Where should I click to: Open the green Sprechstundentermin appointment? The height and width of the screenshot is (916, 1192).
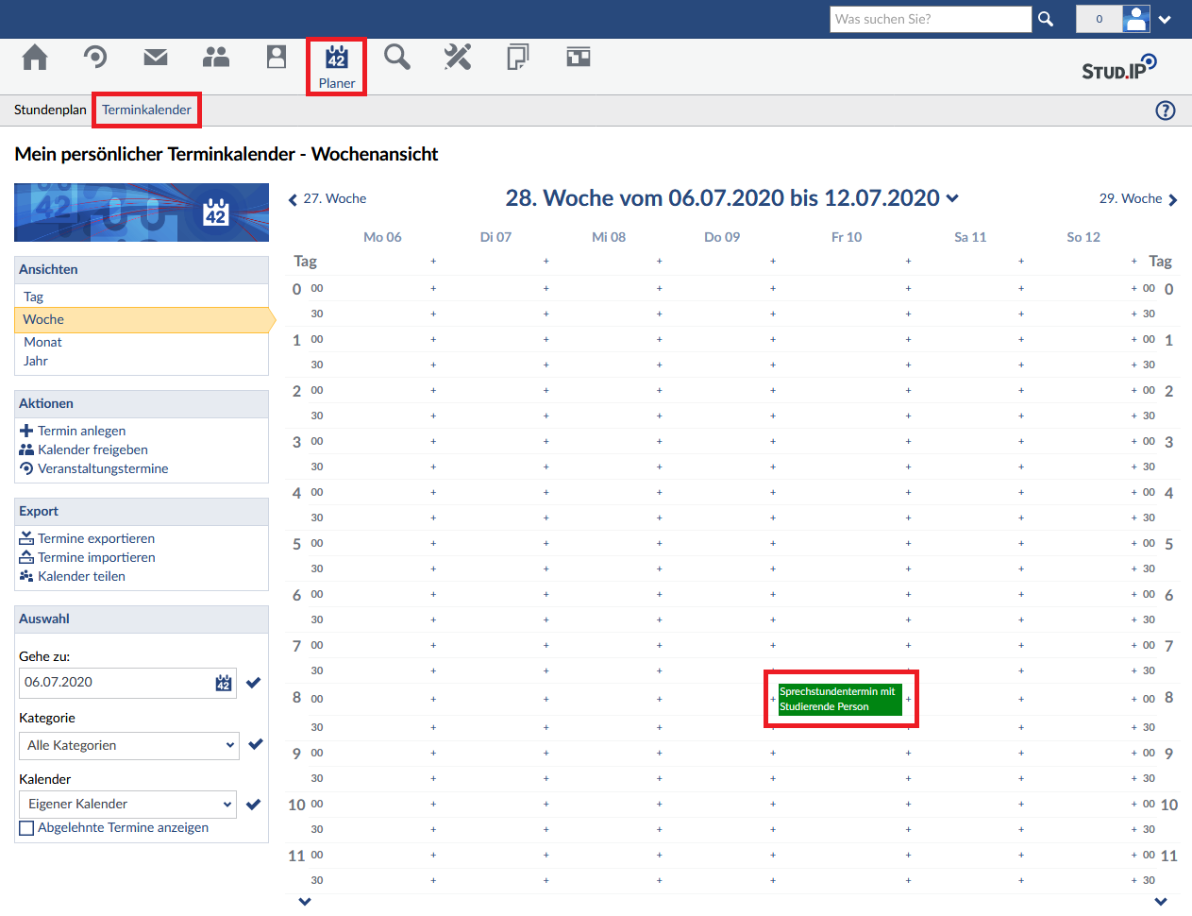pyautogui.click(x=839, y=699)
